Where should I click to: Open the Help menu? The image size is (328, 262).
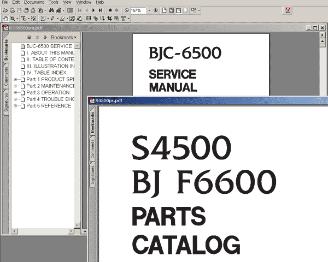click(100, 2)
